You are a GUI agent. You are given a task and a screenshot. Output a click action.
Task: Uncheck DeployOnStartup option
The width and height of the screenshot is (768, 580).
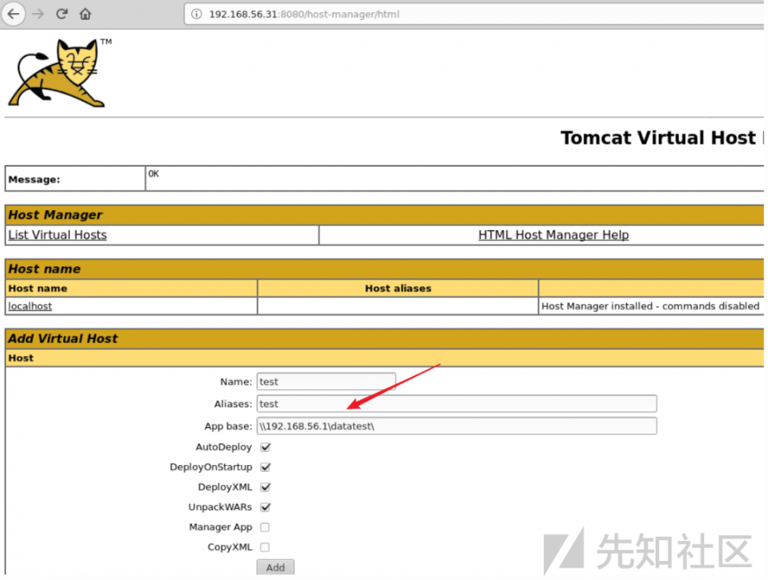click(x=265, y=467)
